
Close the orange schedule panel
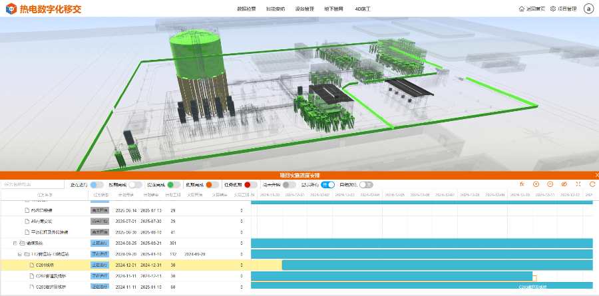point(596,175)
